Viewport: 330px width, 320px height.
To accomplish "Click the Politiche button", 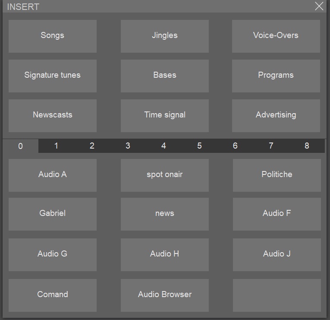I will pos(277,175).
